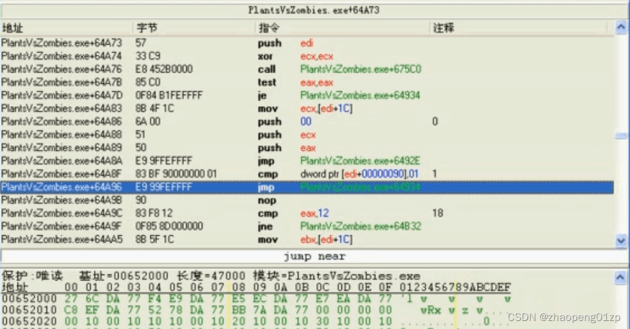Select the mov ebx,[edi+1C] row

coord(307,240)
